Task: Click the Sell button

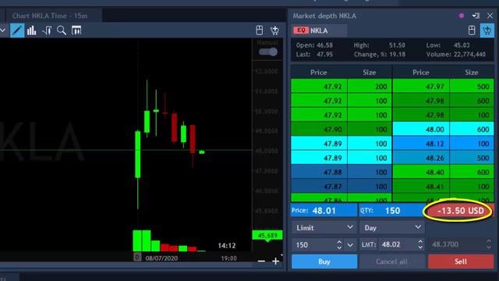Action: tap(461, 261)
